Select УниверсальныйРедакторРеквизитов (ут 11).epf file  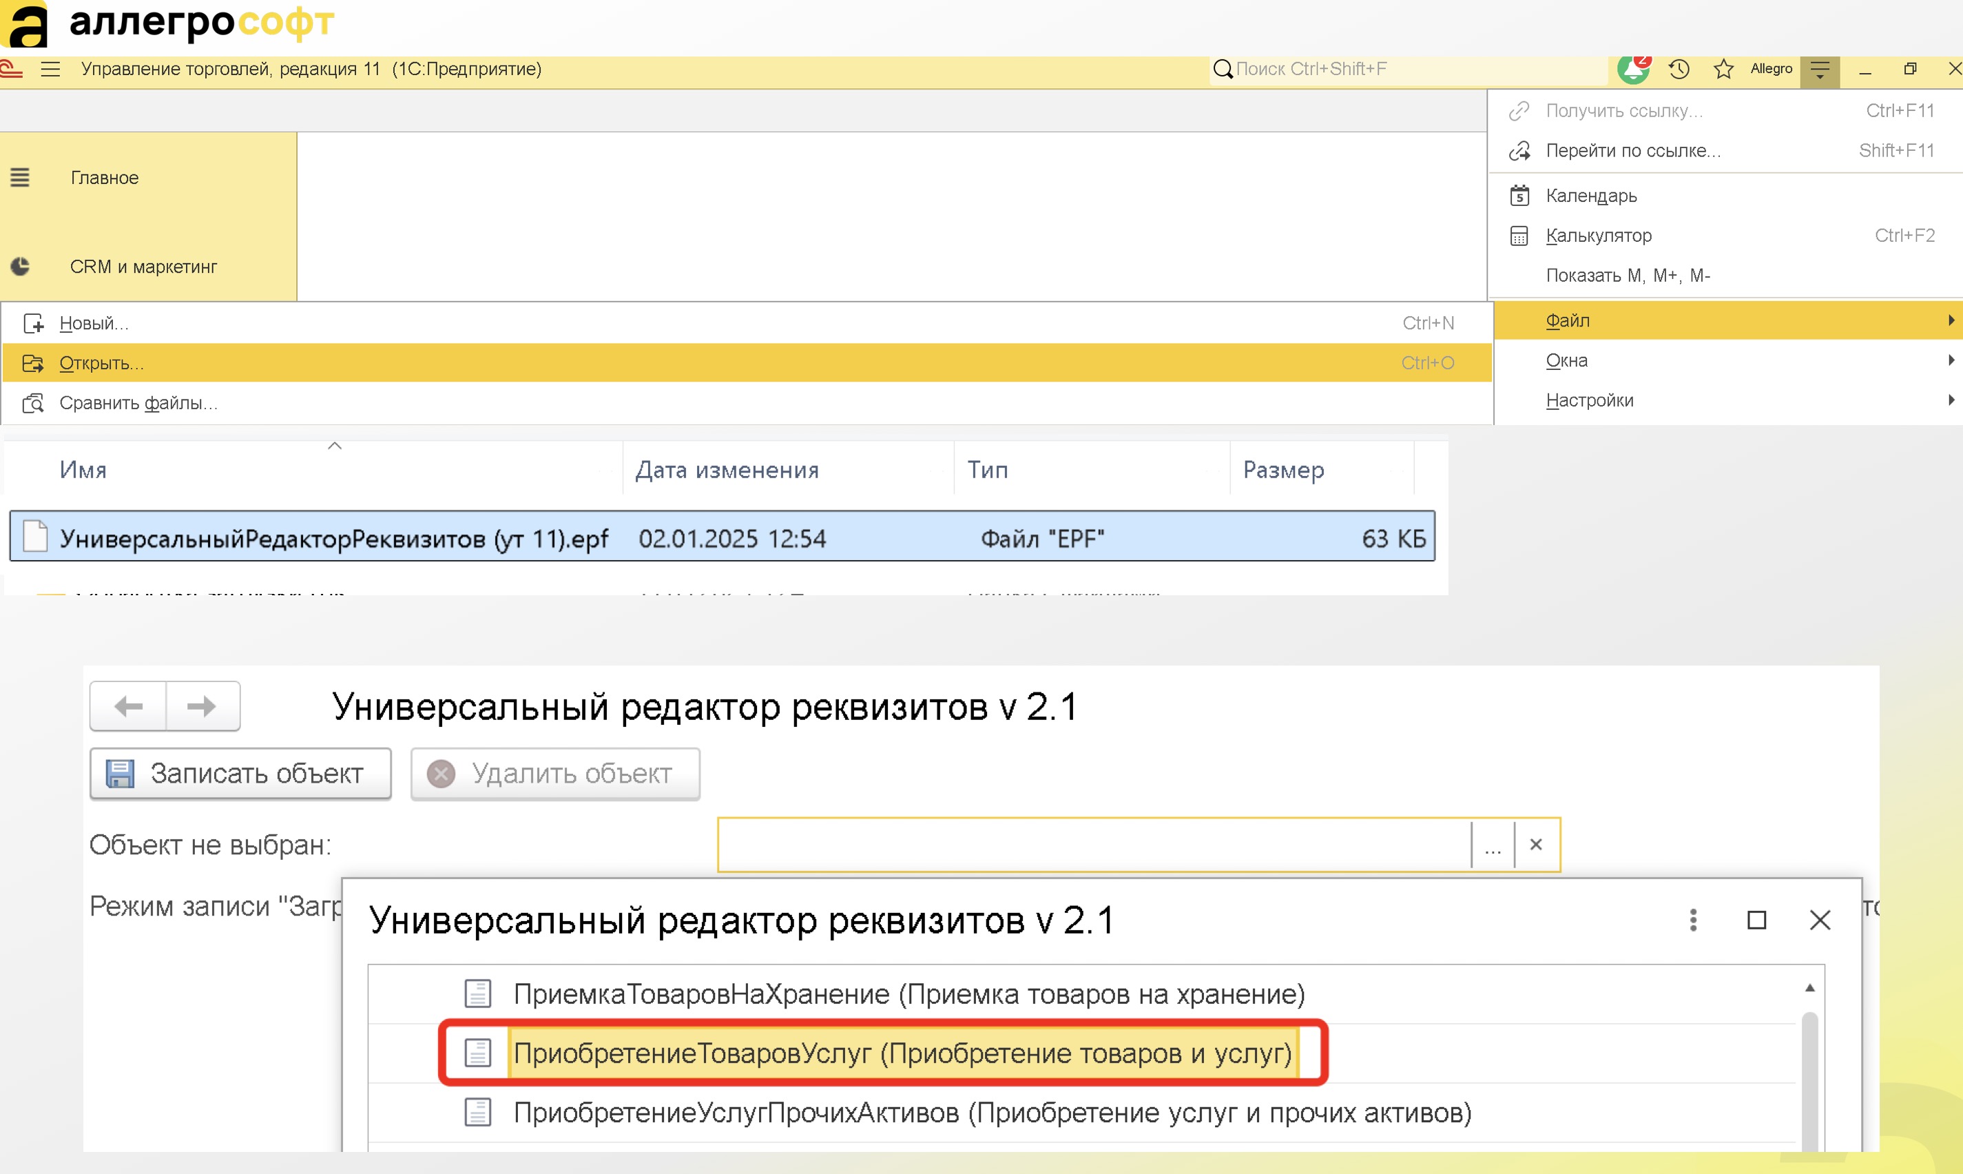[x=722, y=537]
